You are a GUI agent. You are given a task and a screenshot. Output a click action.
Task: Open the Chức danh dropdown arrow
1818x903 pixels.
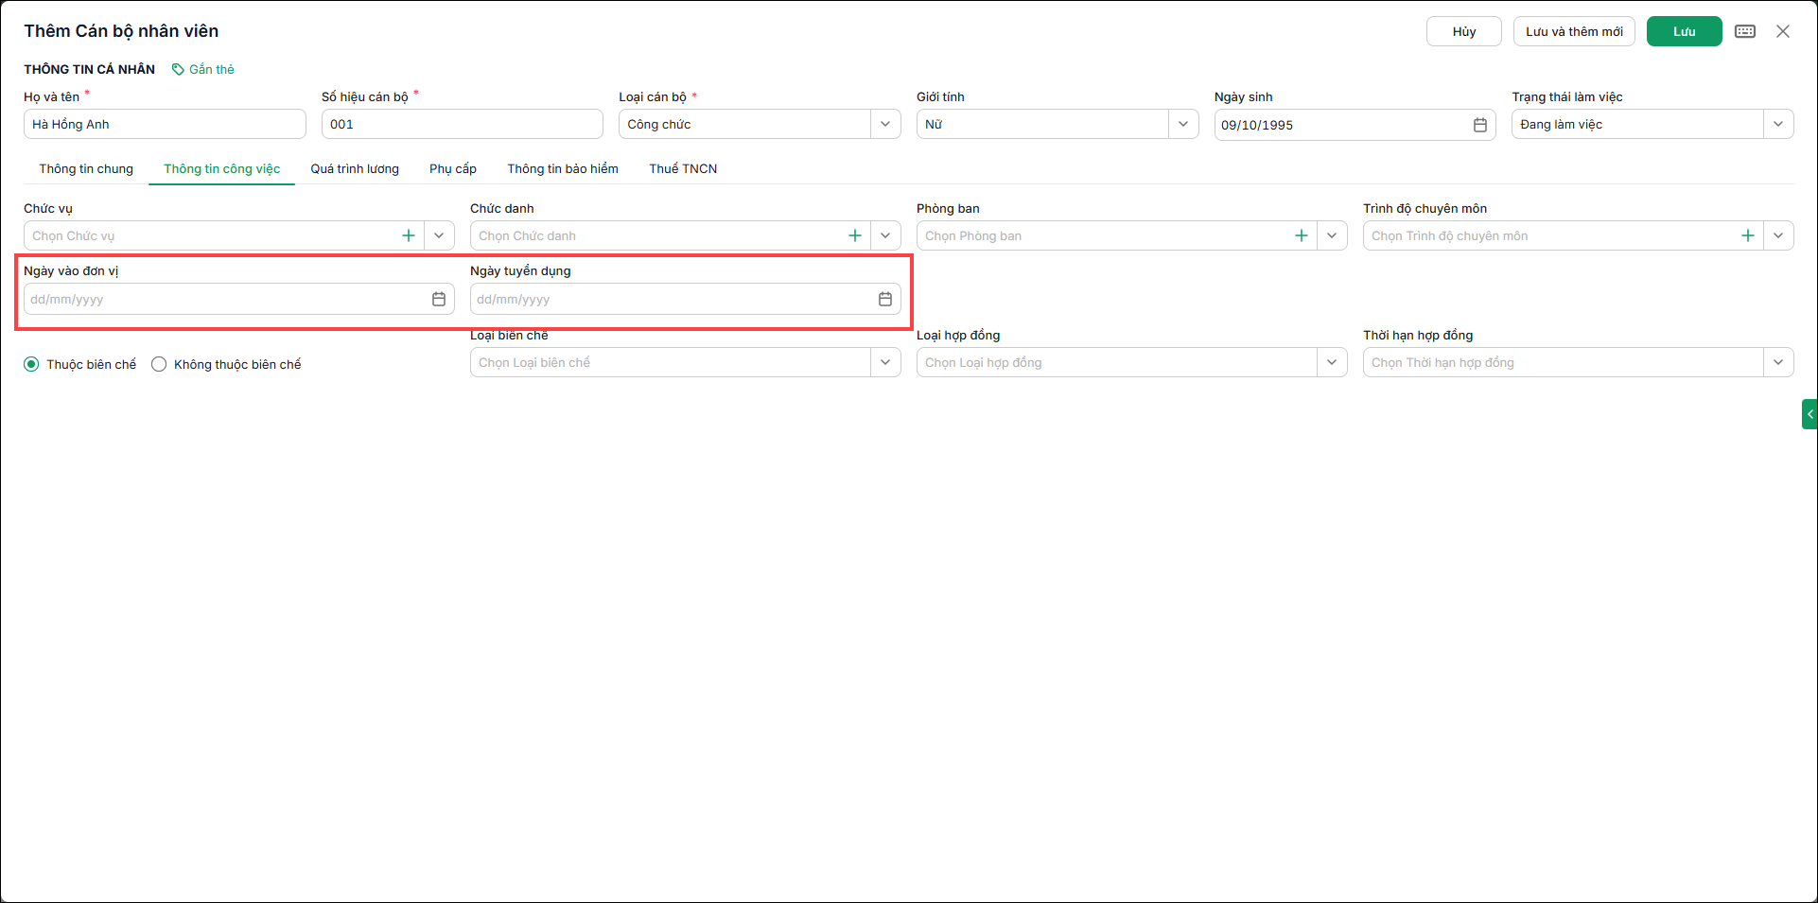[885, 235]
